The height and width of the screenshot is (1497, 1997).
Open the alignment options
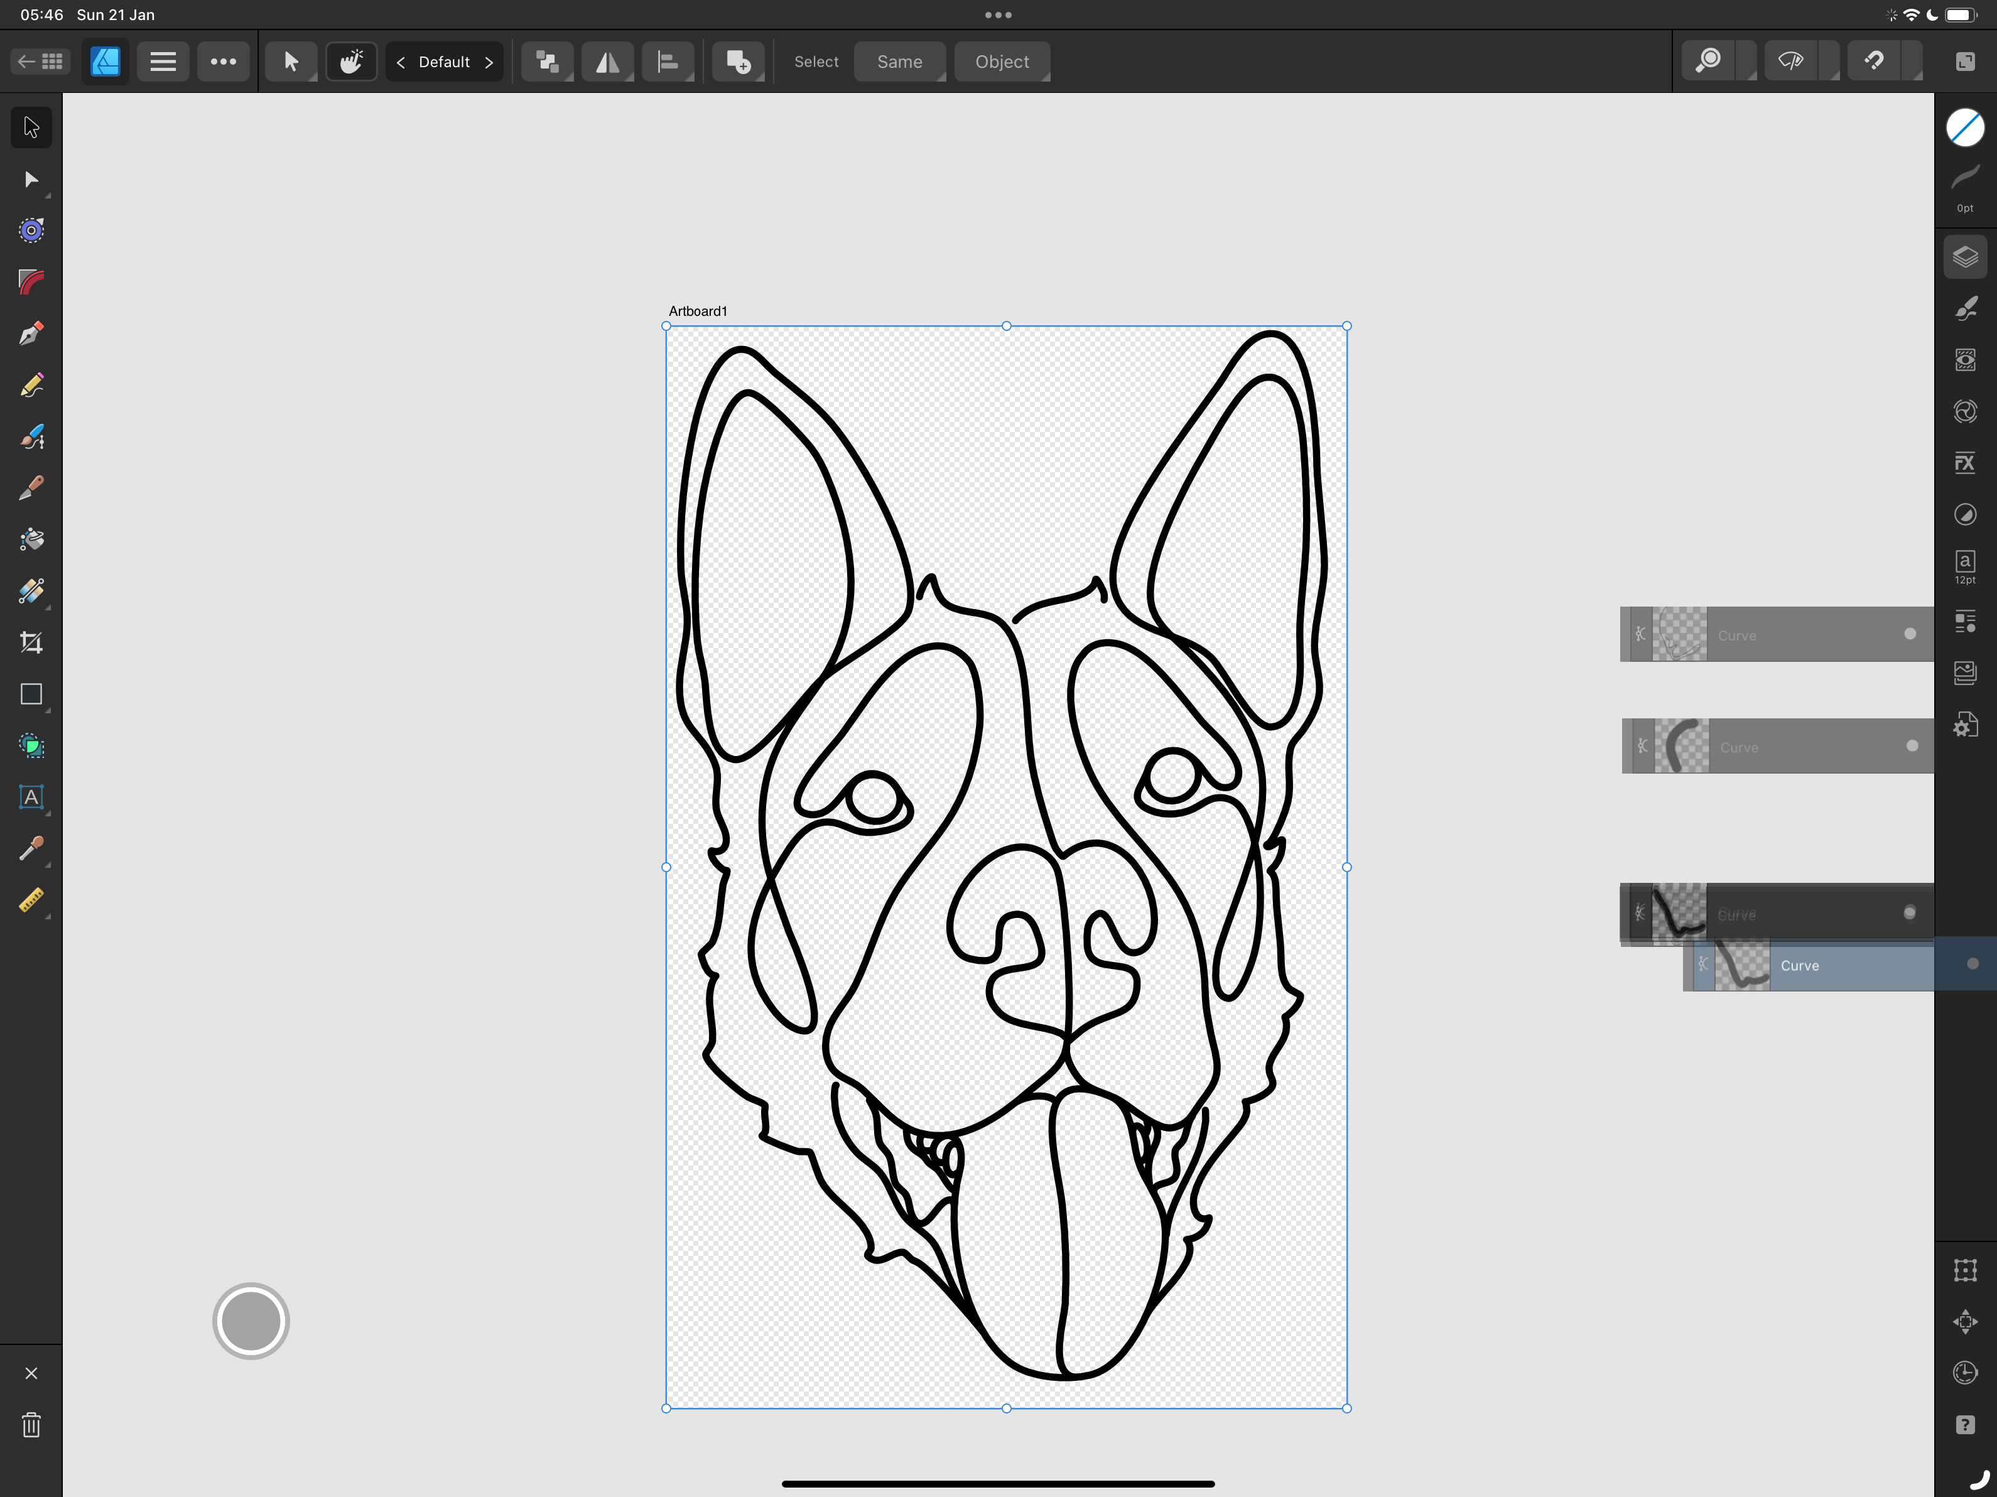point(668,62)
